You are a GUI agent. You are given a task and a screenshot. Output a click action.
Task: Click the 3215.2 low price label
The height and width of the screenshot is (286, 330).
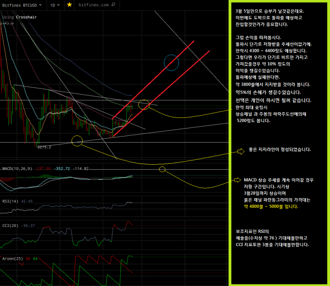44,147
